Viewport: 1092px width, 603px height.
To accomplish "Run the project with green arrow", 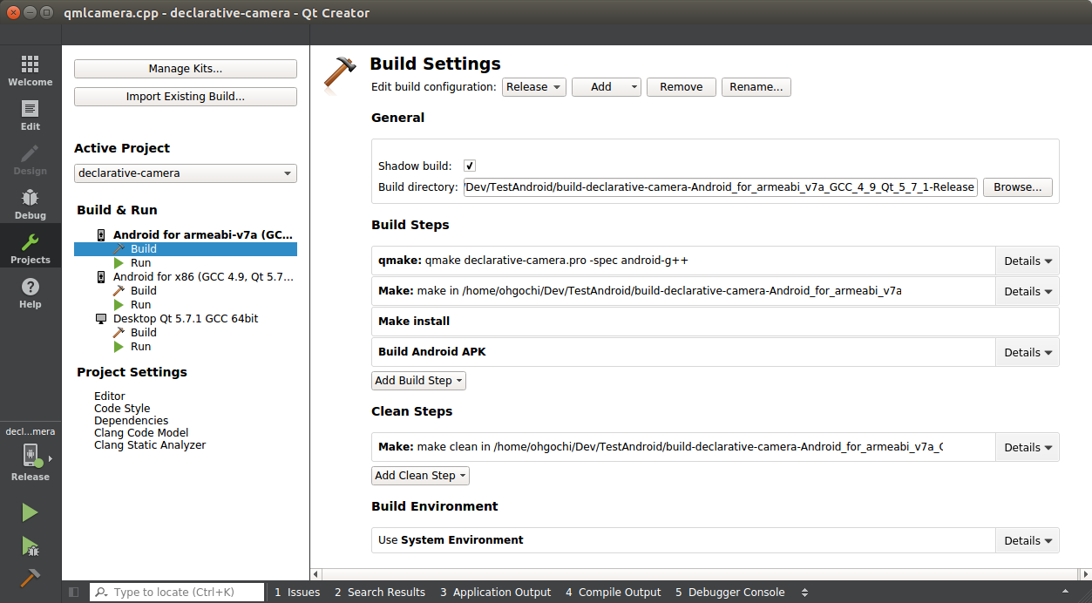I will point(31,512).
